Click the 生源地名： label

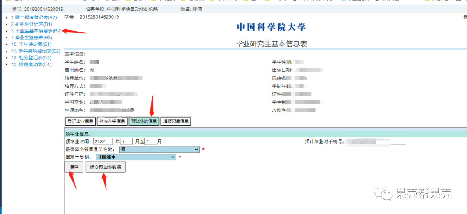click(x=75, y=110)
